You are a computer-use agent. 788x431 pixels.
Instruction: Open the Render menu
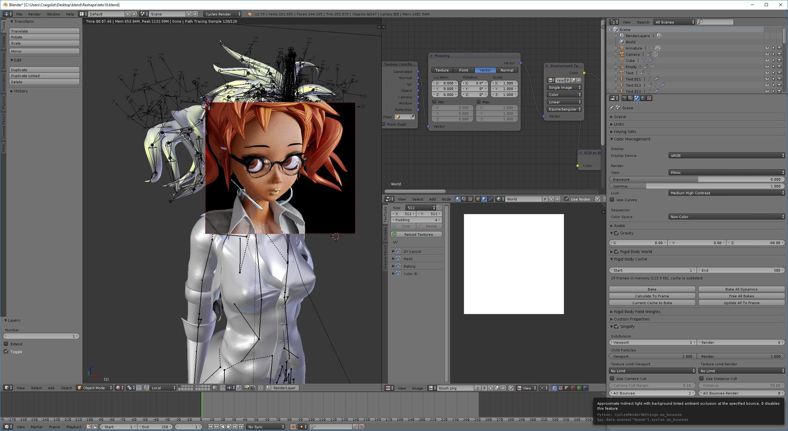pyautogui.click(x=34, y=14)
